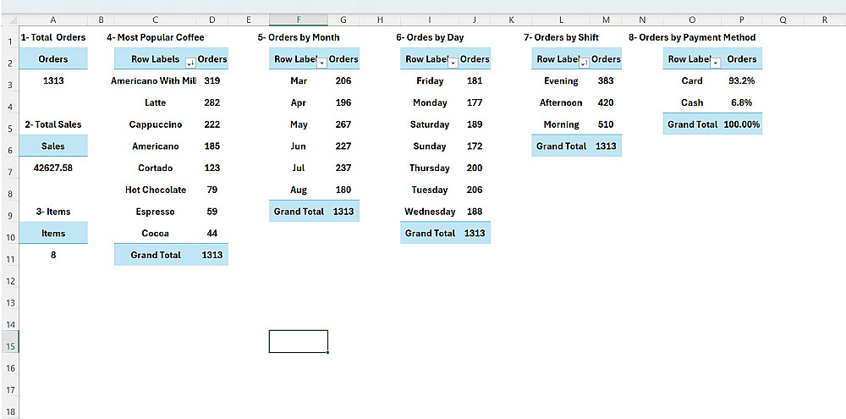Click the selected cell F15
This screenshot has height=419, width=846.
299,341
